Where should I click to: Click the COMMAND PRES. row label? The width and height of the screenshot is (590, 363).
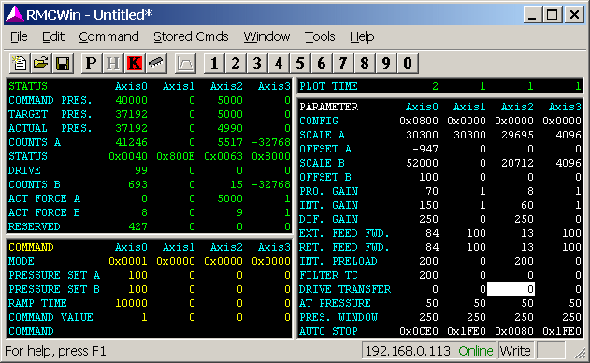[50, 100]
